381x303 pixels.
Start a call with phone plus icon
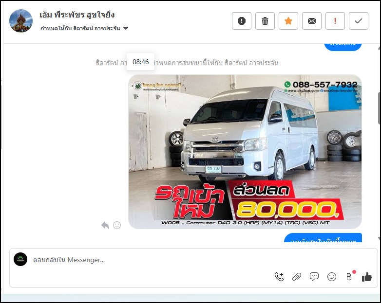[x=279, y=277]
